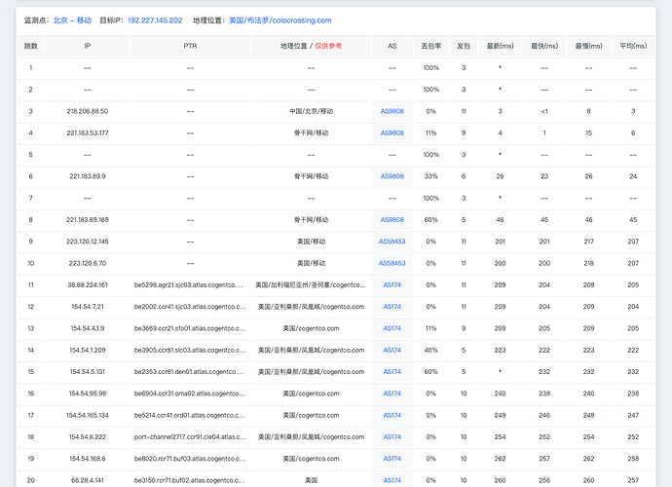Viewport: 672px width, 487px height.
Task: Open AS174 link for IP 154.54.7.21
Action: tap(392, 307)
